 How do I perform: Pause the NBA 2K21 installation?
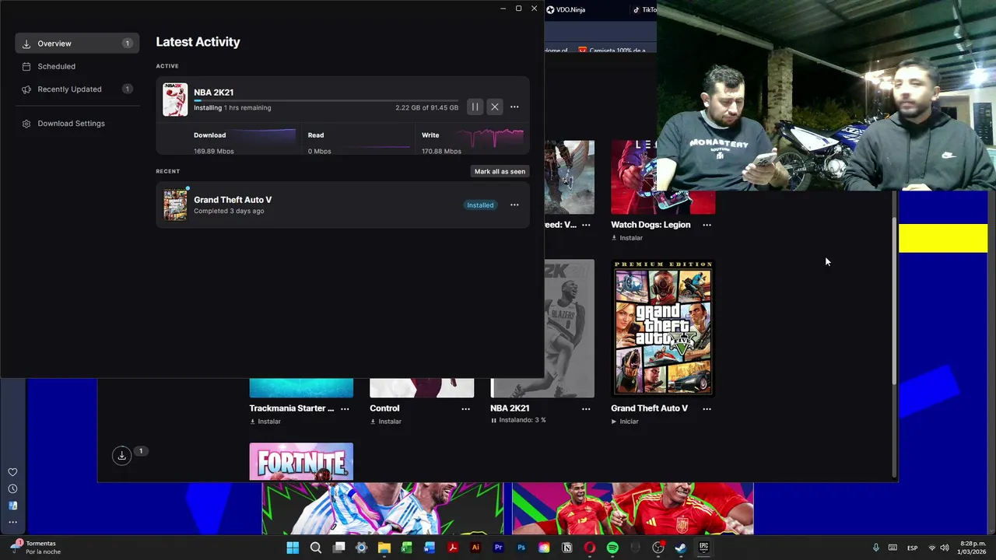click(x=475, y=107)
